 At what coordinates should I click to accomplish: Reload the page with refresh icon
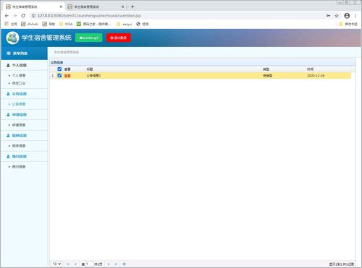[23, 16]
